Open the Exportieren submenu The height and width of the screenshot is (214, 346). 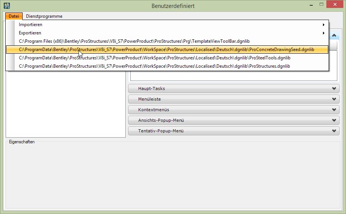[167, 33]
